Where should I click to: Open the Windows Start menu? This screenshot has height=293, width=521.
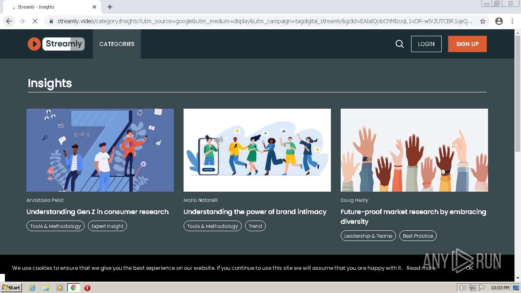coord(11,288)
